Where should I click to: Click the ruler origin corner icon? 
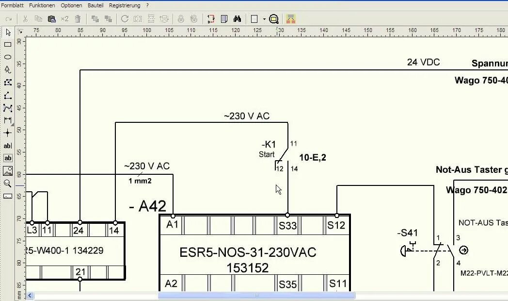tap(20, 32)
